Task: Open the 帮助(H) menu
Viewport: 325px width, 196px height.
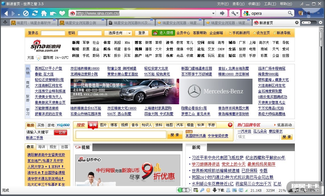Action: 286,4
